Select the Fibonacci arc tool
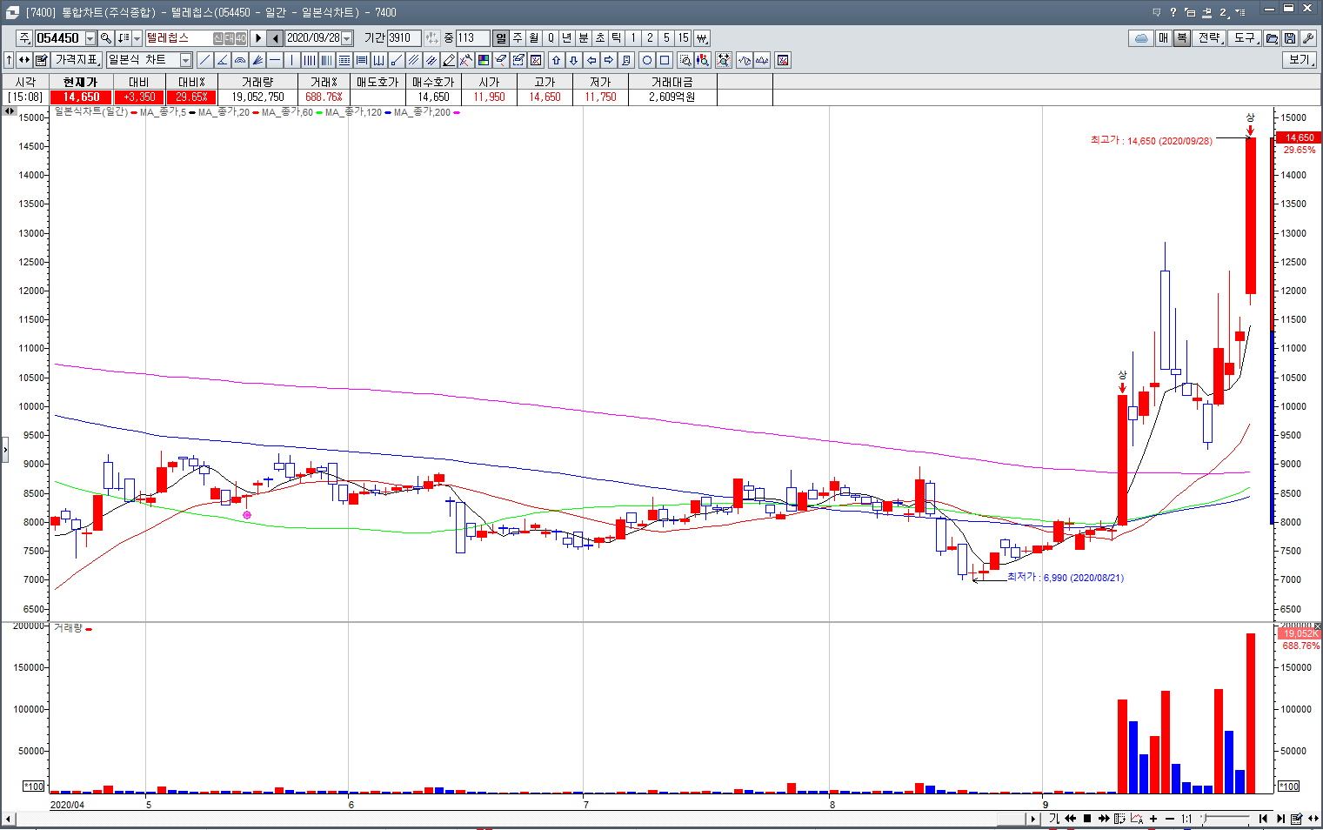Screen dimensions: 1323x830 pos(239,60)
